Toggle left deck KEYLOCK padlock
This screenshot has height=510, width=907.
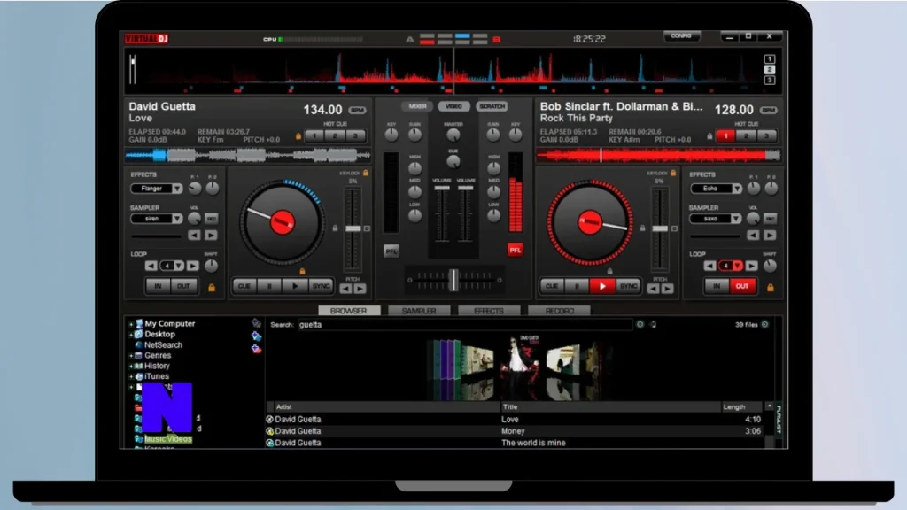click(366, 173)
